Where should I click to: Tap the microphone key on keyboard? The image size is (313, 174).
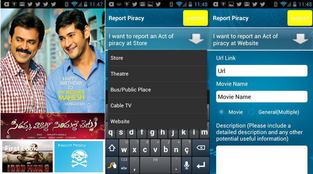click(x=186, y=165)
